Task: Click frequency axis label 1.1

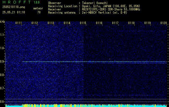Action: [x=2, y=35]
